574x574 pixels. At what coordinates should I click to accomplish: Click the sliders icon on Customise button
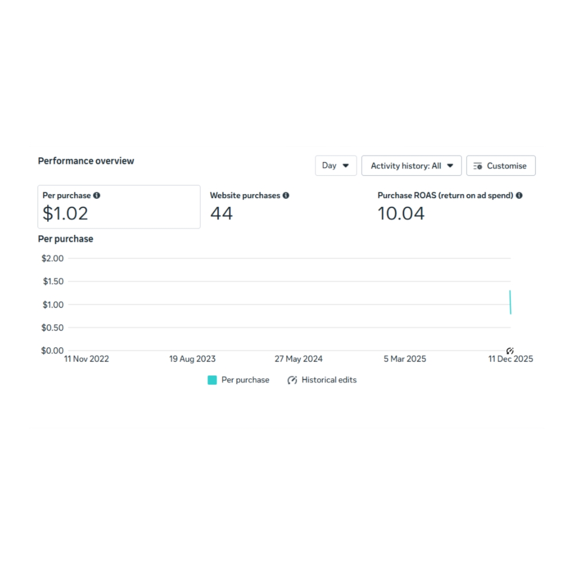(x=478, y=166)
